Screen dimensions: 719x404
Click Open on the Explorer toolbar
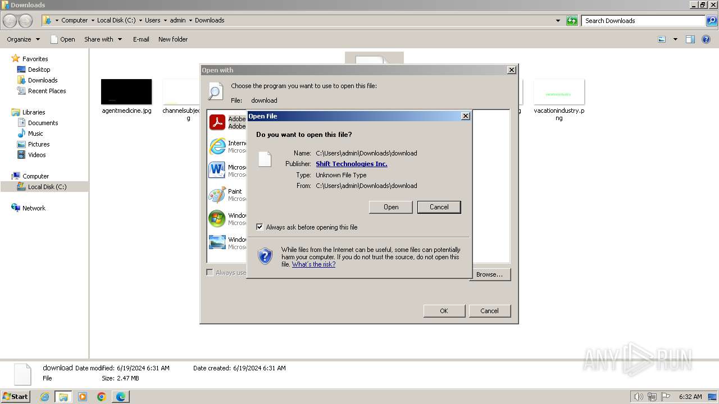pyautogui.click(x=62, y=39)
